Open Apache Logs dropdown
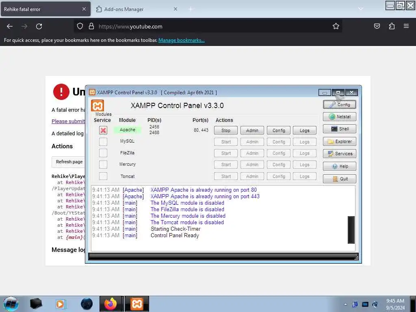416x312 pixels. point(305,130)
